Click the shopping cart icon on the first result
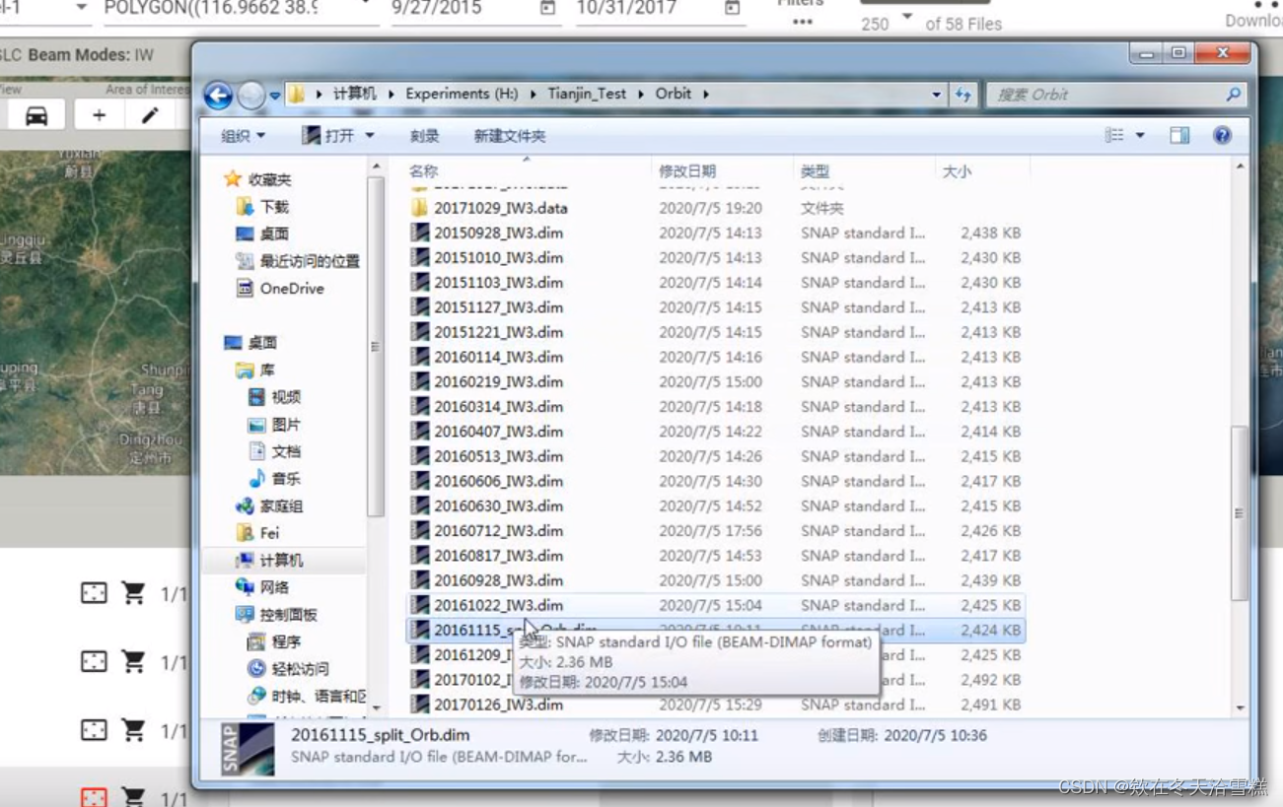 tap(133, 592)
